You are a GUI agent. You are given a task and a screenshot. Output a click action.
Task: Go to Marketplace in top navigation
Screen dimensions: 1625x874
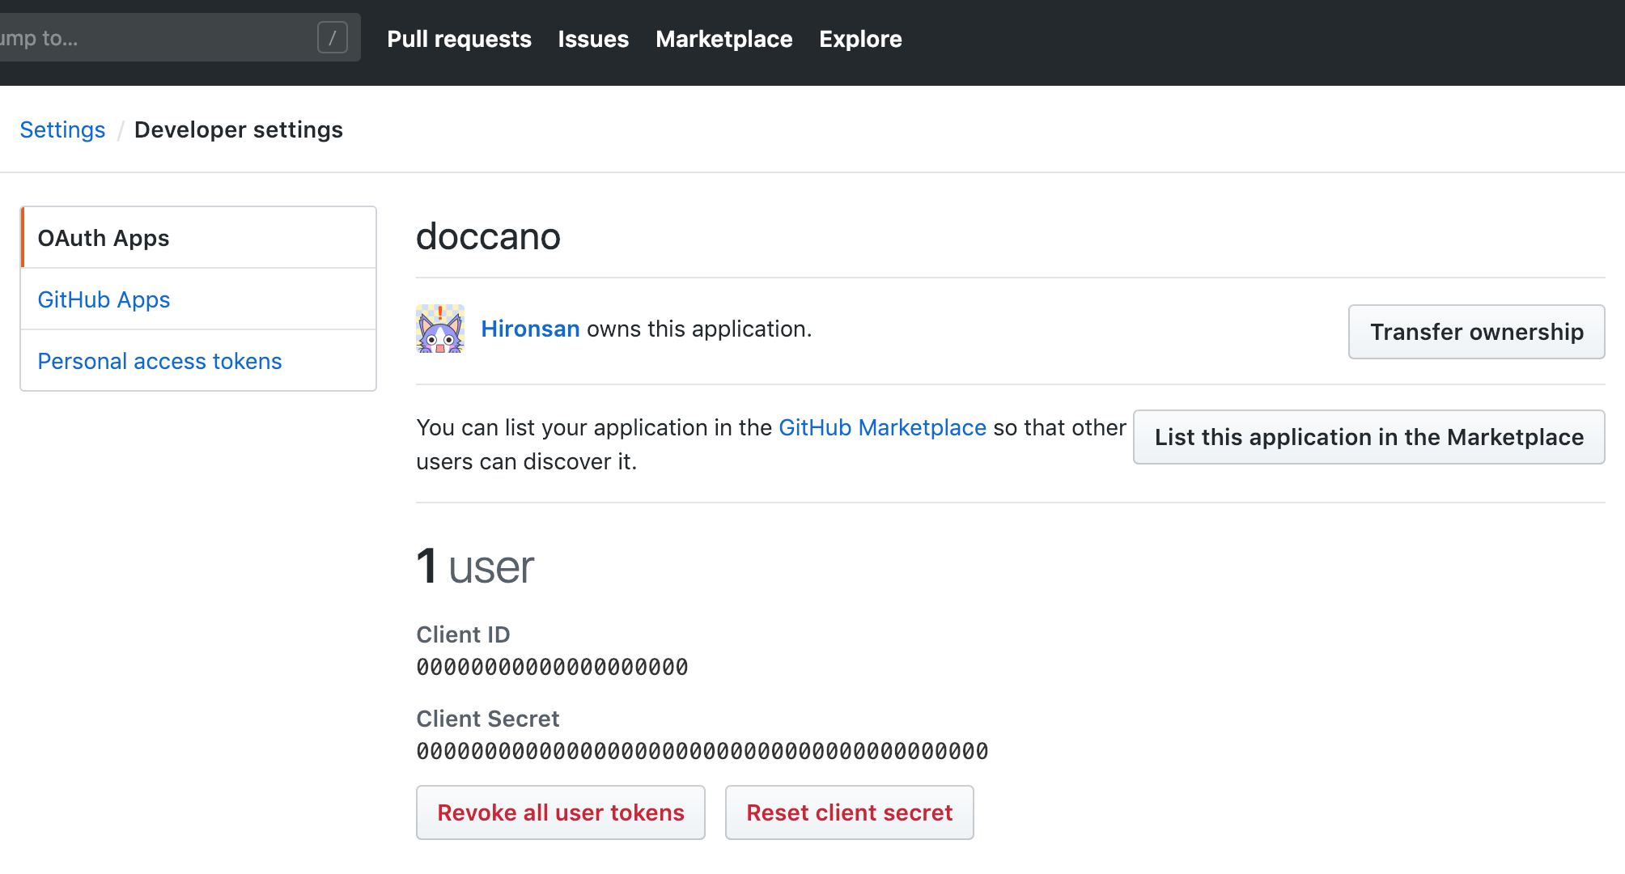tap(724, 39)
